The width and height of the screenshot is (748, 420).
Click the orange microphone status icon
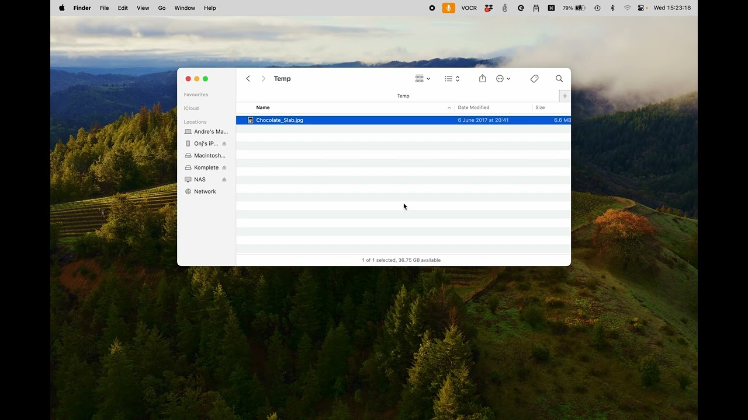tap(448, 8)
